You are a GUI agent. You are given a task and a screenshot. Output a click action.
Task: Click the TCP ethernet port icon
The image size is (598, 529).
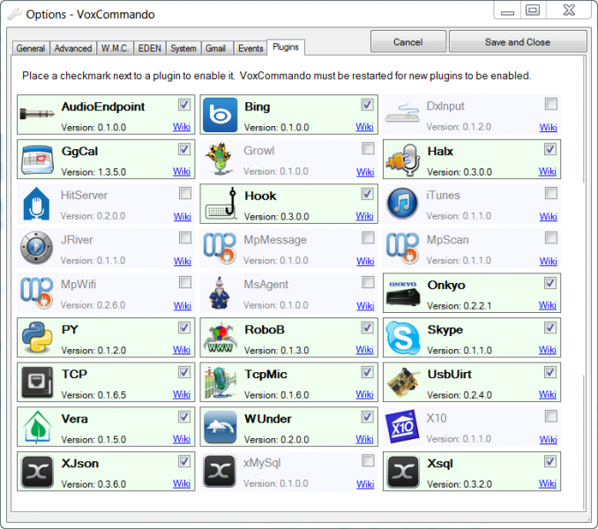click(37, 383)
